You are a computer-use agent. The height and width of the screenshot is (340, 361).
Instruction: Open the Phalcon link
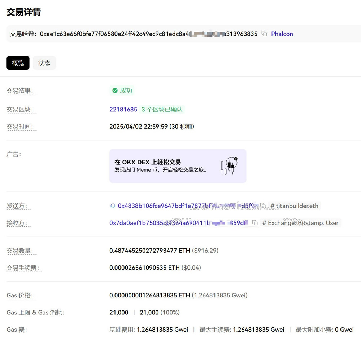pos(282,34)
